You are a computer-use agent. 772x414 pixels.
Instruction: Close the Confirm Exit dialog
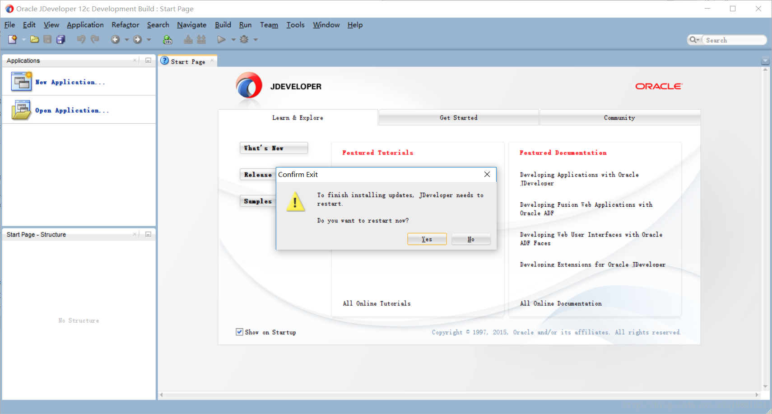coord(487,174)
